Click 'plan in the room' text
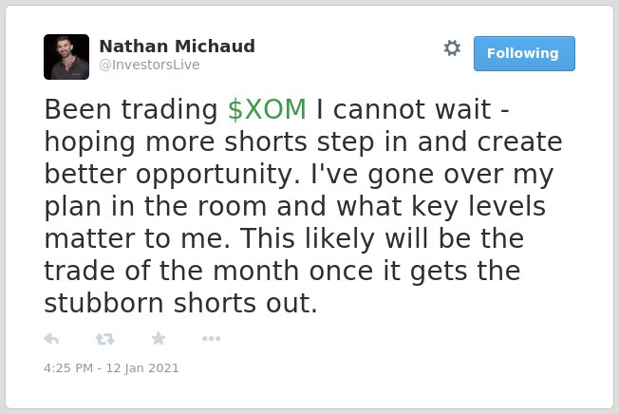The width and height of the screenshot is (619, 414). click(x=156, y=206)
